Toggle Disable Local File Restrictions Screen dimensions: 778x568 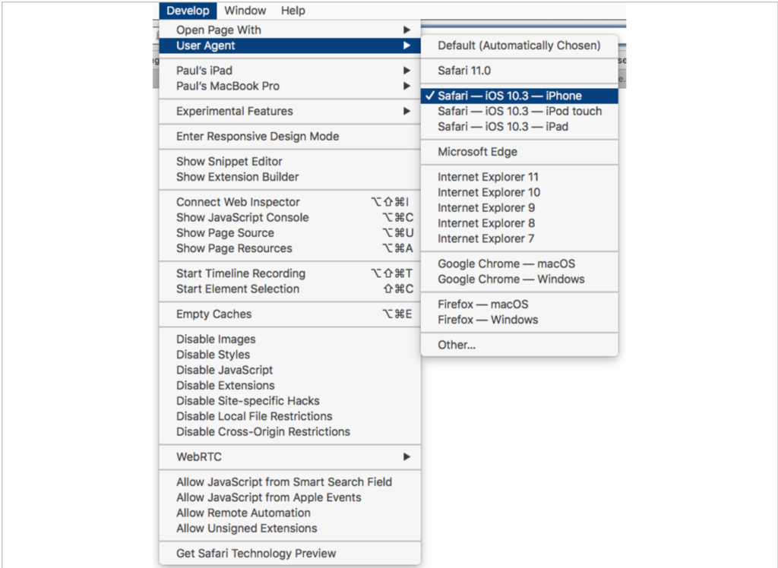click(289, 417)
